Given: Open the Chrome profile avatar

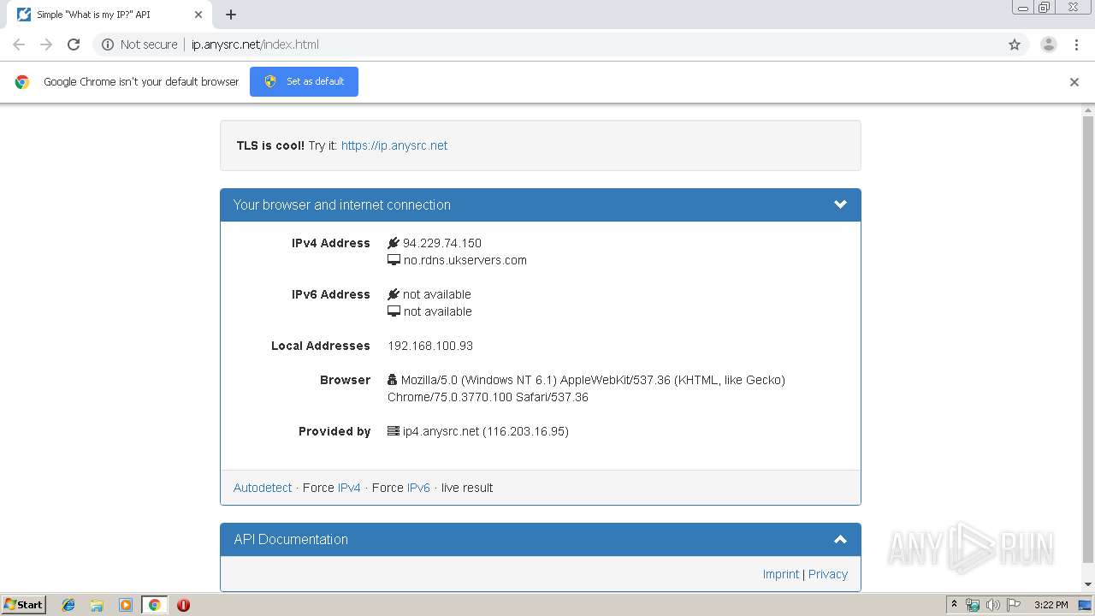Looking at the screenshot, I should 1048,44.
